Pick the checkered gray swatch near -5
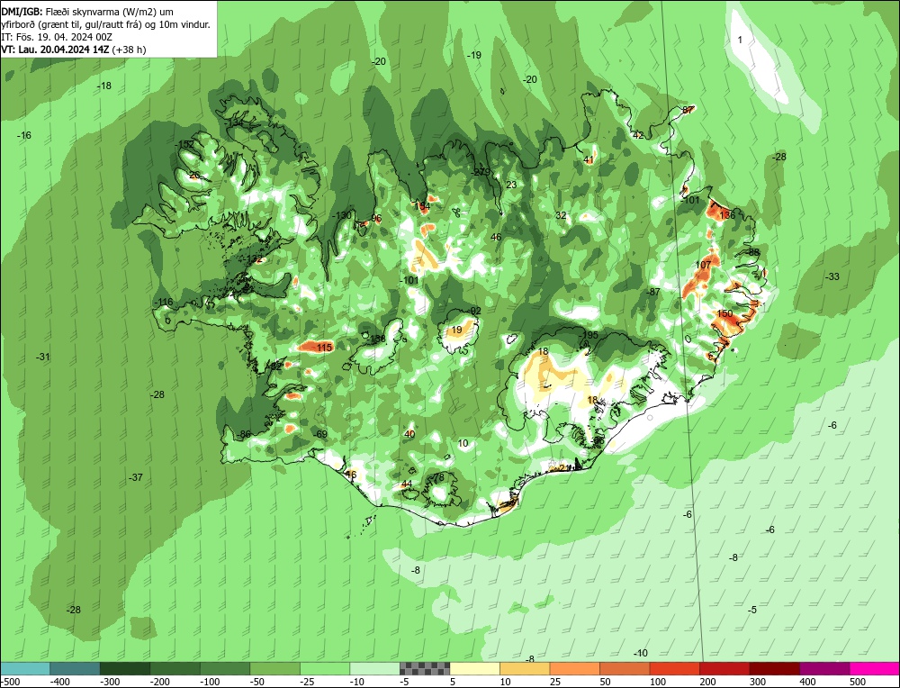Viewport: 900px width, 688px height. point(425,668)
